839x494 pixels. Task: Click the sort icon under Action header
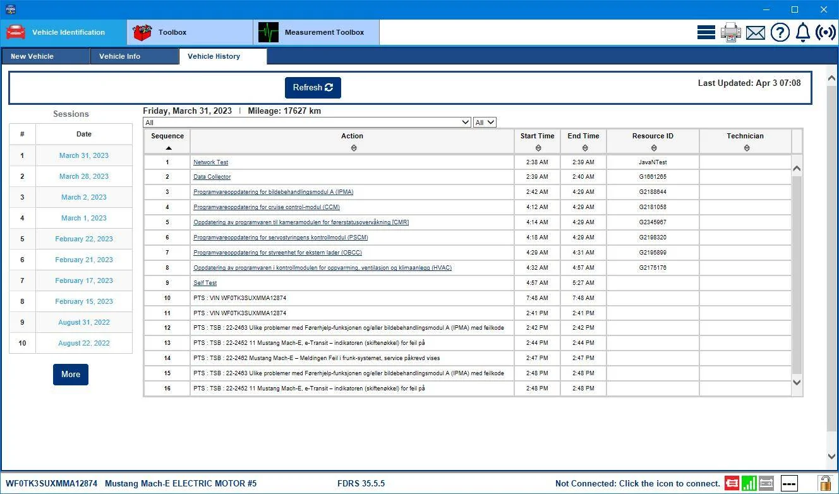tap(353, 148)
